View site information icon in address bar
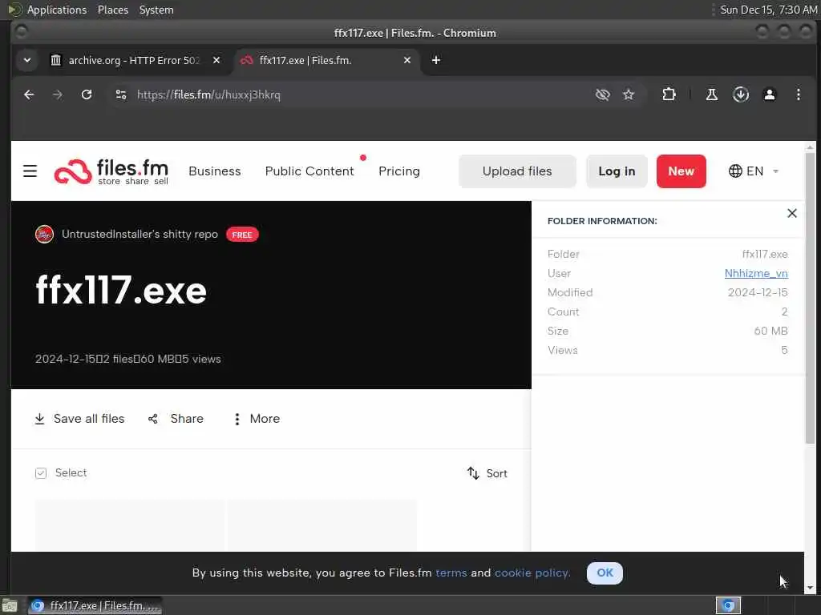Image resolution: width=821 pixels, height=615 pixels. [121, 94]
